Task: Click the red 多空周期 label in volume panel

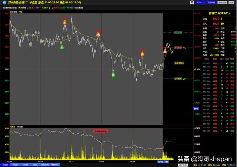Action: pos(100,131)
